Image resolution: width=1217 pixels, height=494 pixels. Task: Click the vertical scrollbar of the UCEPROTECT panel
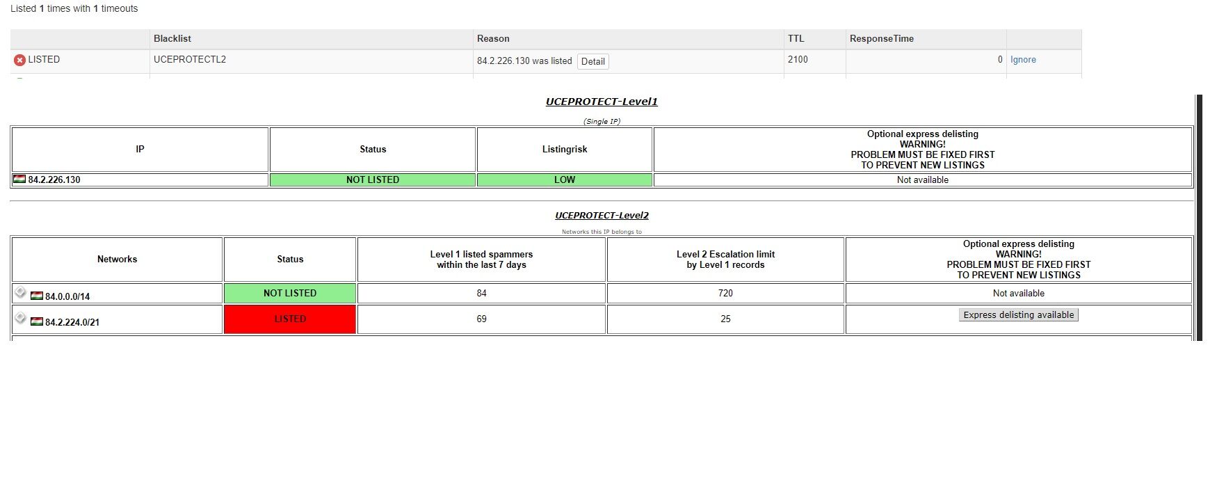coord(1199,217)
